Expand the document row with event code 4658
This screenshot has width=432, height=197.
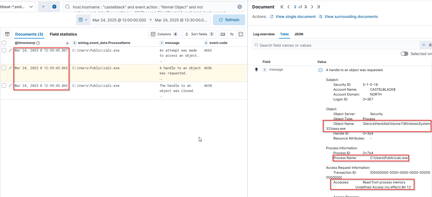point(10,85)
